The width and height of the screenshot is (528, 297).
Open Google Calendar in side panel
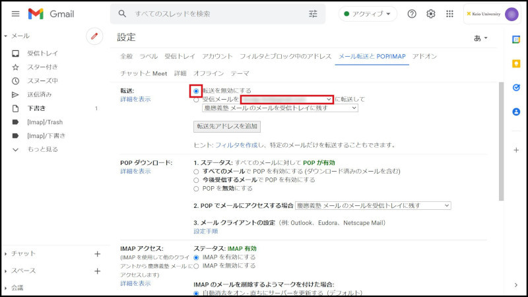[516, 40]
